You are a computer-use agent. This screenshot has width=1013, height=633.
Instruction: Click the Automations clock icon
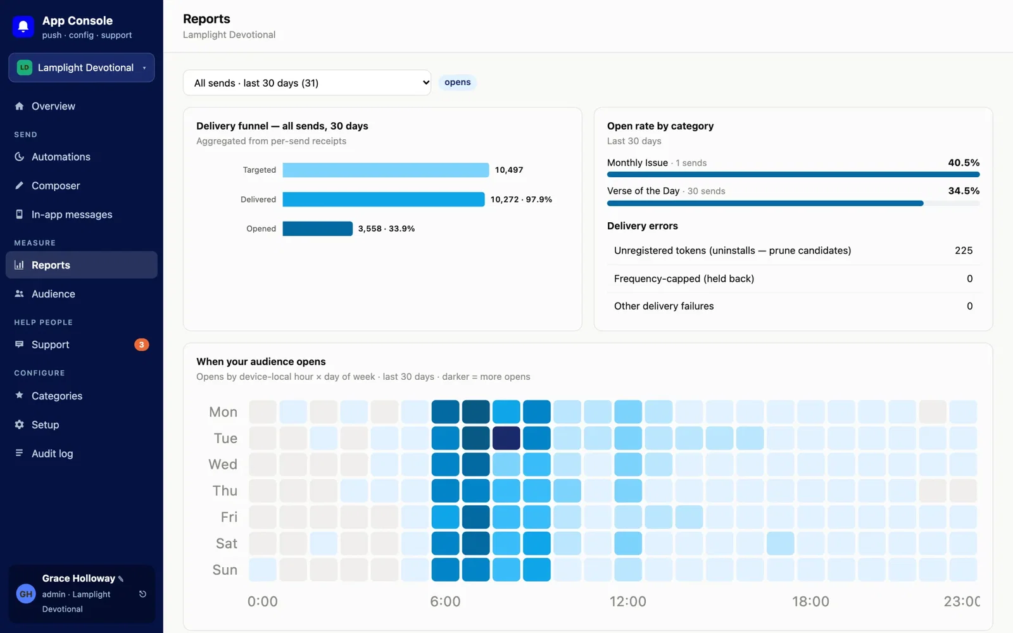pos(19,157)
